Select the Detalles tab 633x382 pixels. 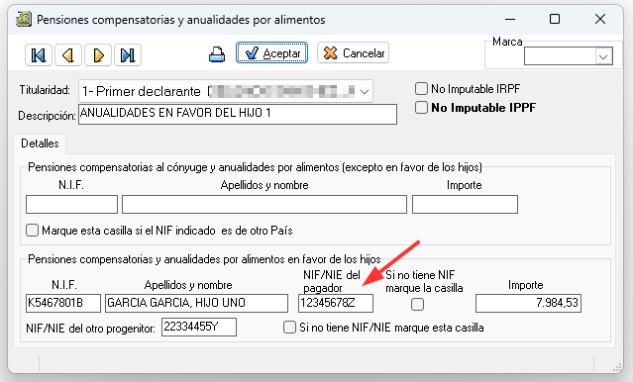click(x=40, y=143)
